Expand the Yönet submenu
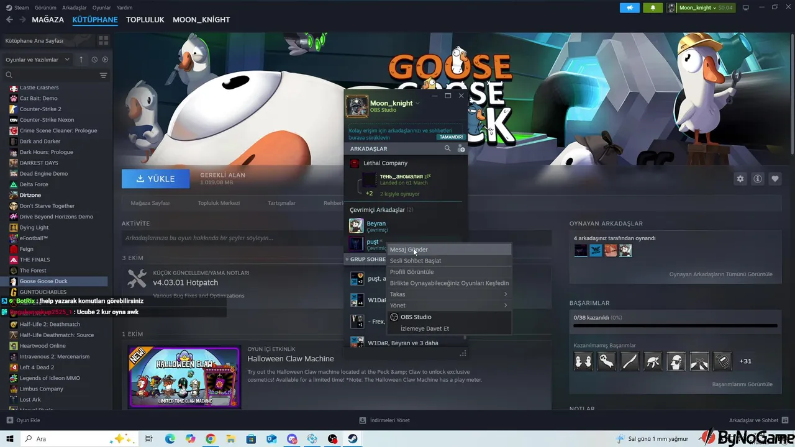Image resolution: width=795 pixels, height=447 pixels. coord(448,305)
